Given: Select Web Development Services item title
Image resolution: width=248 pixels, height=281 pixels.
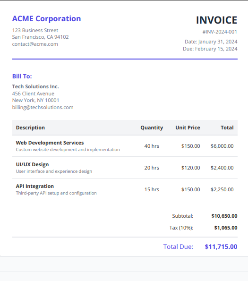Looking at the screenshot, I should pyautogui.click(x=50, y=143).
